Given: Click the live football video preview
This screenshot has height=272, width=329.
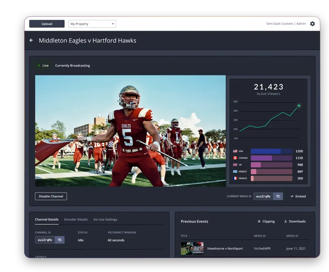Looking at the screenshot, I should click(130, 131).
